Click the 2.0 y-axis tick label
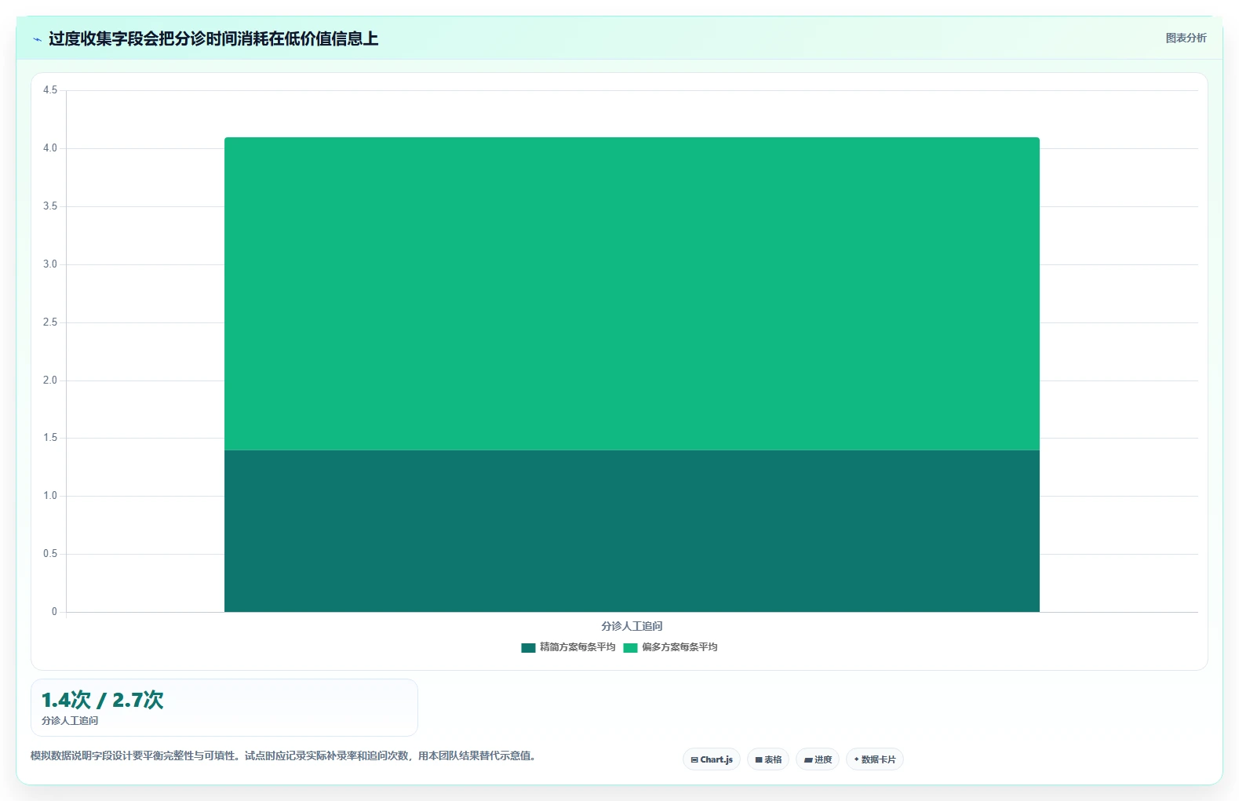The image size is (1239, 801). point(50,380)
